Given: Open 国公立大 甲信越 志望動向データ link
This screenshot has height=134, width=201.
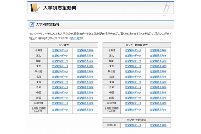Looking at the screenshot, I should [60, 71].
